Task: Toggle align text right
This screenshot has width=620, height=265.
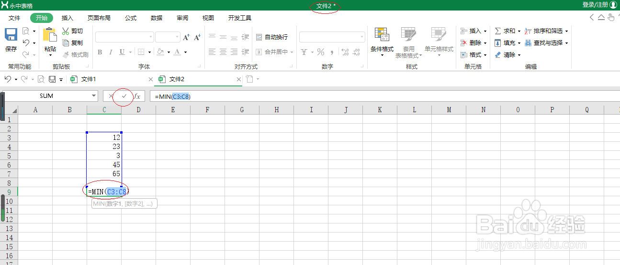Action: tap(234, 52)
